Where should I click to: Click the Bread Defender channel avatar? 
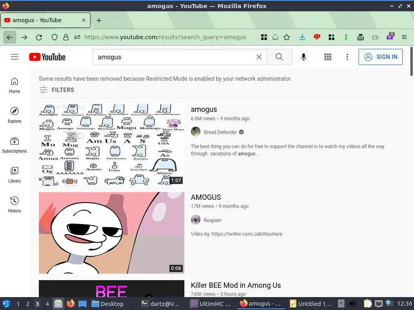196,132
